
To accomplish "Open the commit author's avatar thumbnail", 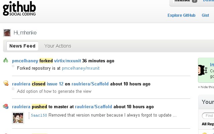I will click(x=18, y=118).
